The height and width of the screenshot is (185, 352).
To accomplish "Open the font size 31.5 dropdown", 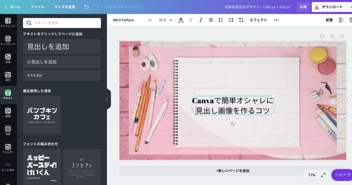I will pos(165,20).
